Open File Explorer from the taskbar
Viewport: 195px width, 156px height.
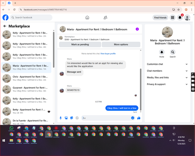coord(11,140)
